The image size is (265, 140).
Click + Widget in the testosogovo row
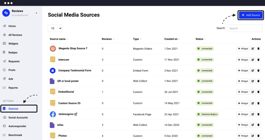tap(243, 114)
